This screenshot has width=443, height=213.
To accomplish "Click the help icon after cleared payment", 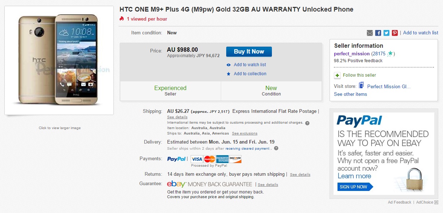I will pyautogui.click(x=276, y=148).
